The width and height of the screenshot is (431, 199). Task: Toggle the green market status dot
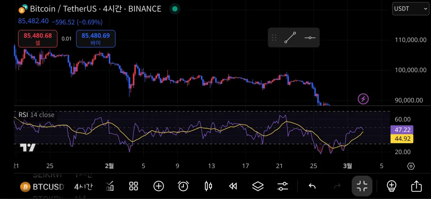175,9
